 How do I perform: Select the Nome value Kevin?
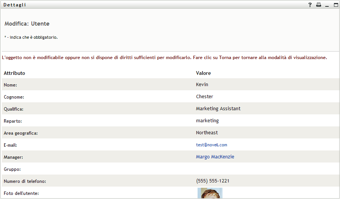[202, 85]
